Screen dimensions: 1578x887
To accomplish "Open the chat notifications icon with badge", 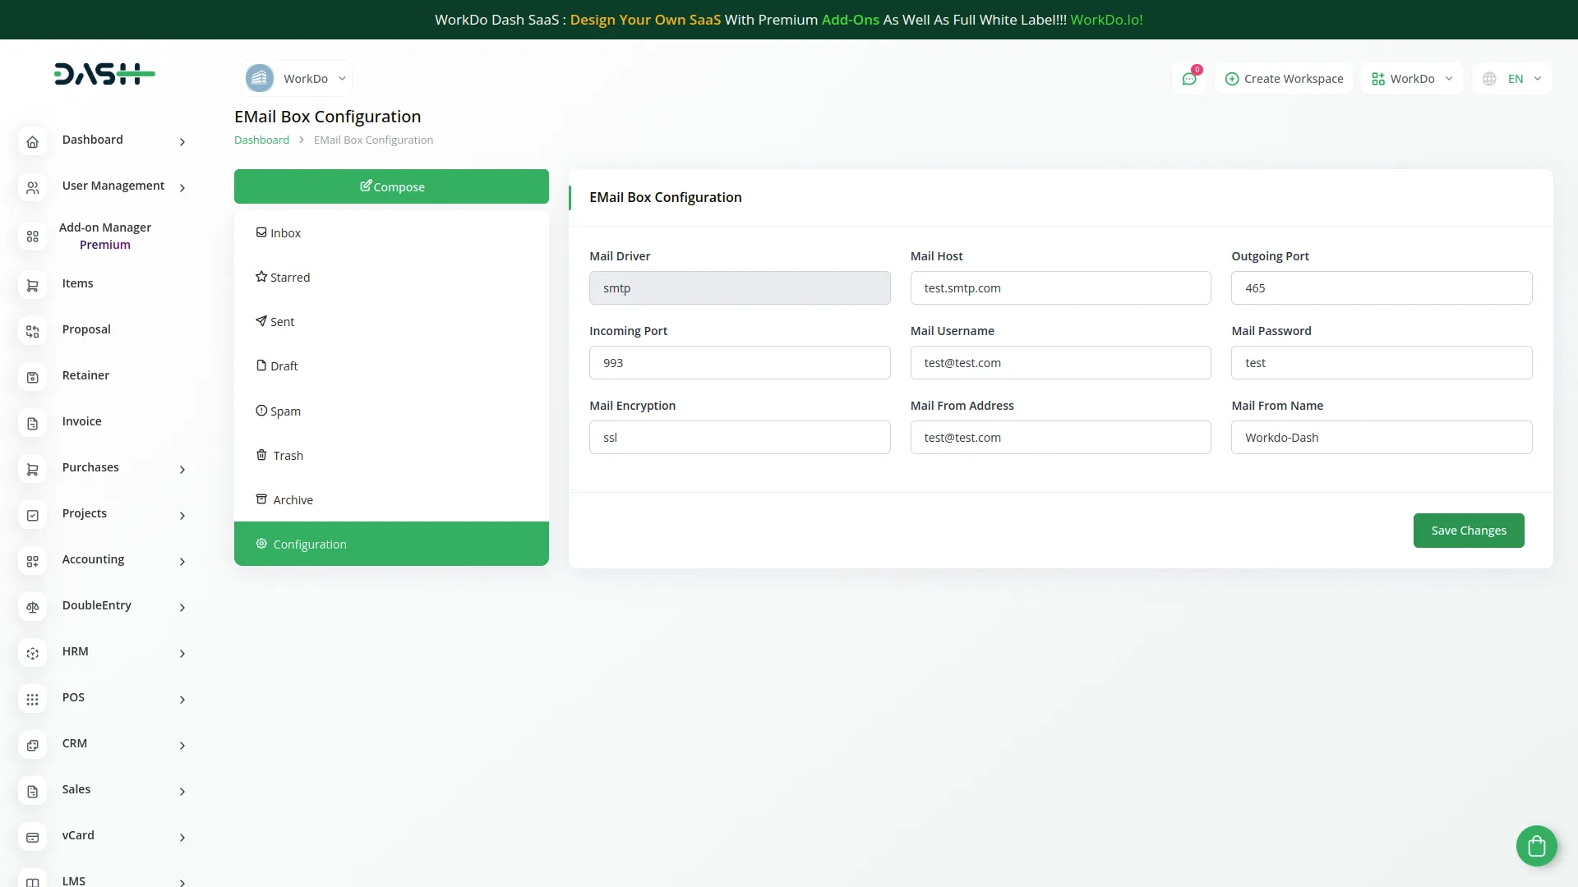I will [x=1189, y=78].
